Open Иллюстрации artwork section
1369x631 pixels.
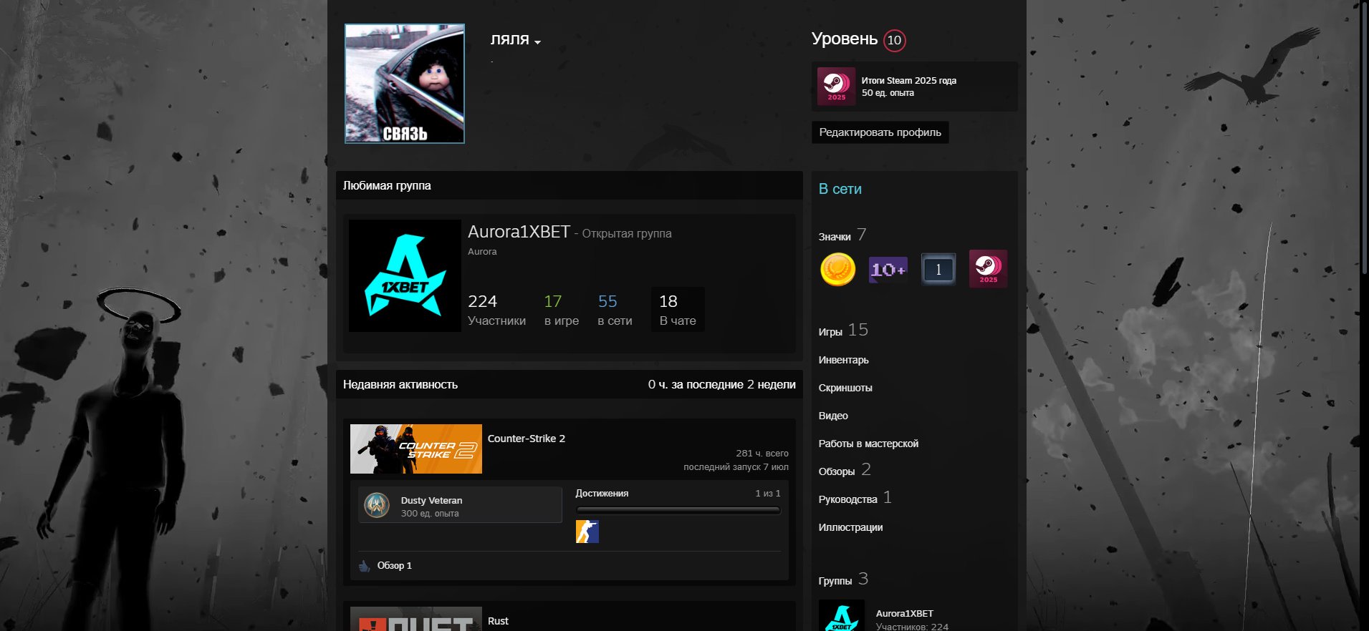[x=850, y=527]
